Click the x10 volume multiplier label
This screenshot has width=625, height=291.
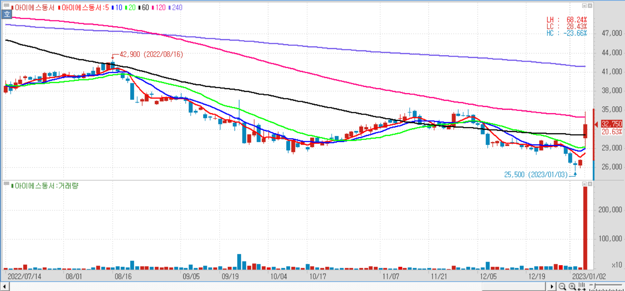pyautogui.click(x=617, y=265)
